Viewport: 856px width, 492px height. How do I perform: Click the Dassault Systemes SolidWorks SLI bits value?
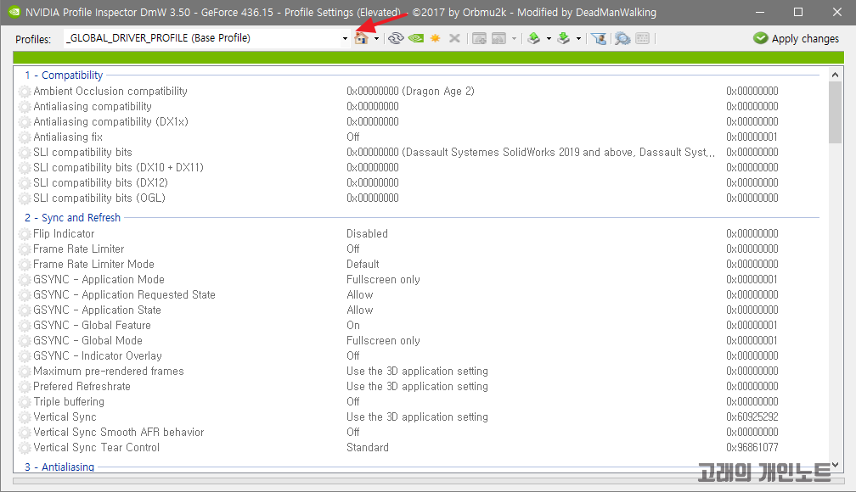pos(531,152)
